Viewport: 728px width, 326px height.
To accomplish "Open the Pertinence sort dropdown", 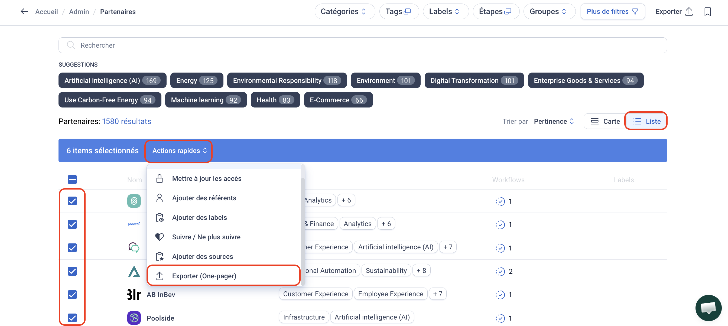I will pos(554,122).
